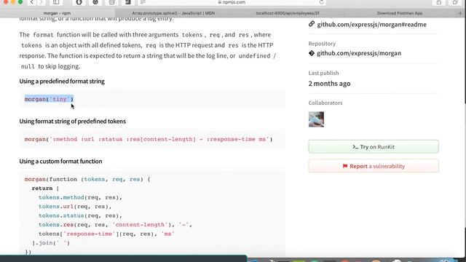
Task: Go forward with the Safari forward arrow
Action: pos(42,2)
